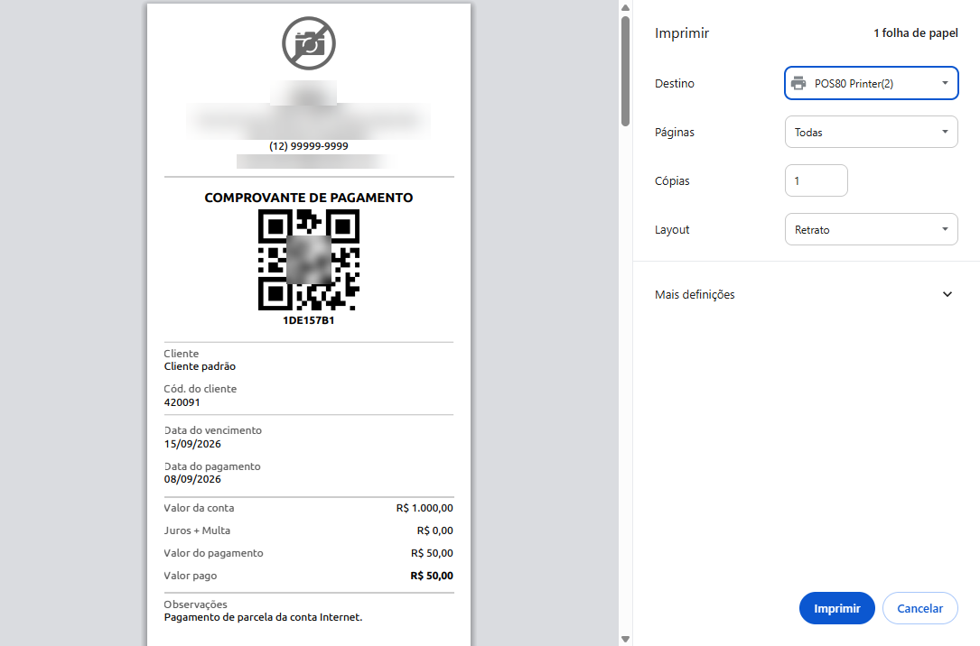Click payment date 08/09/2026
The width and height of the screenshot is (980, 646).
[192, 479]
